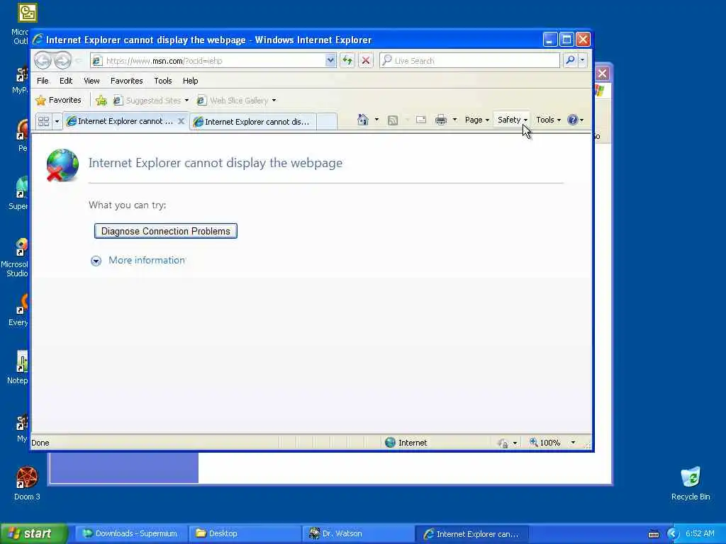Click the Windows Start button
Screen dimensions: 726x544
click(33, 533)
